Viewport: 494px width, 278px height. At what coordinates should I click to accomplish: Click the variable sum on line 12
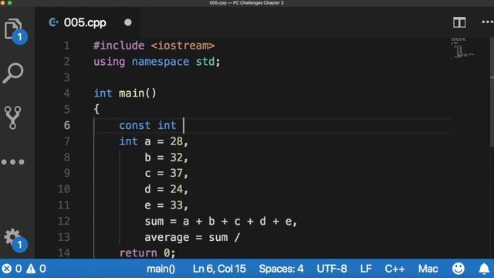(154, 222)
